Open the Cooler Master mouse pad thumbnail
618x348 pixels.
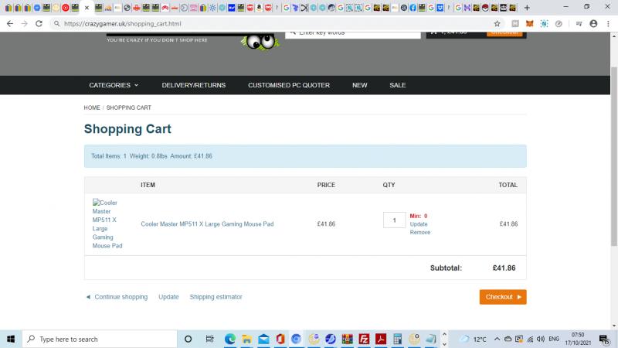coord(107,224)
